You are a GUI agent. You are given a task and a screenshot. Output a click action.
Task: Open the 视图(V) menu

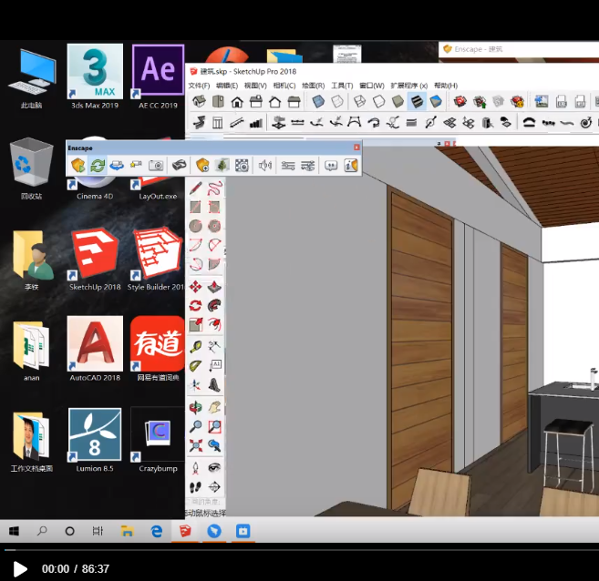click(x=255, y=86)
